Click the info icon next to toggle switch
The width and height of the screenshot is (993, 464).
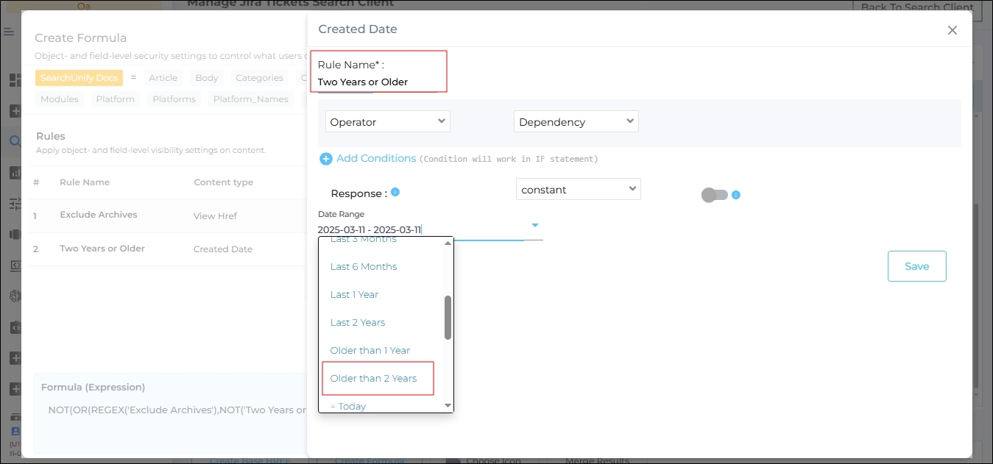click(x=735, y=196)
